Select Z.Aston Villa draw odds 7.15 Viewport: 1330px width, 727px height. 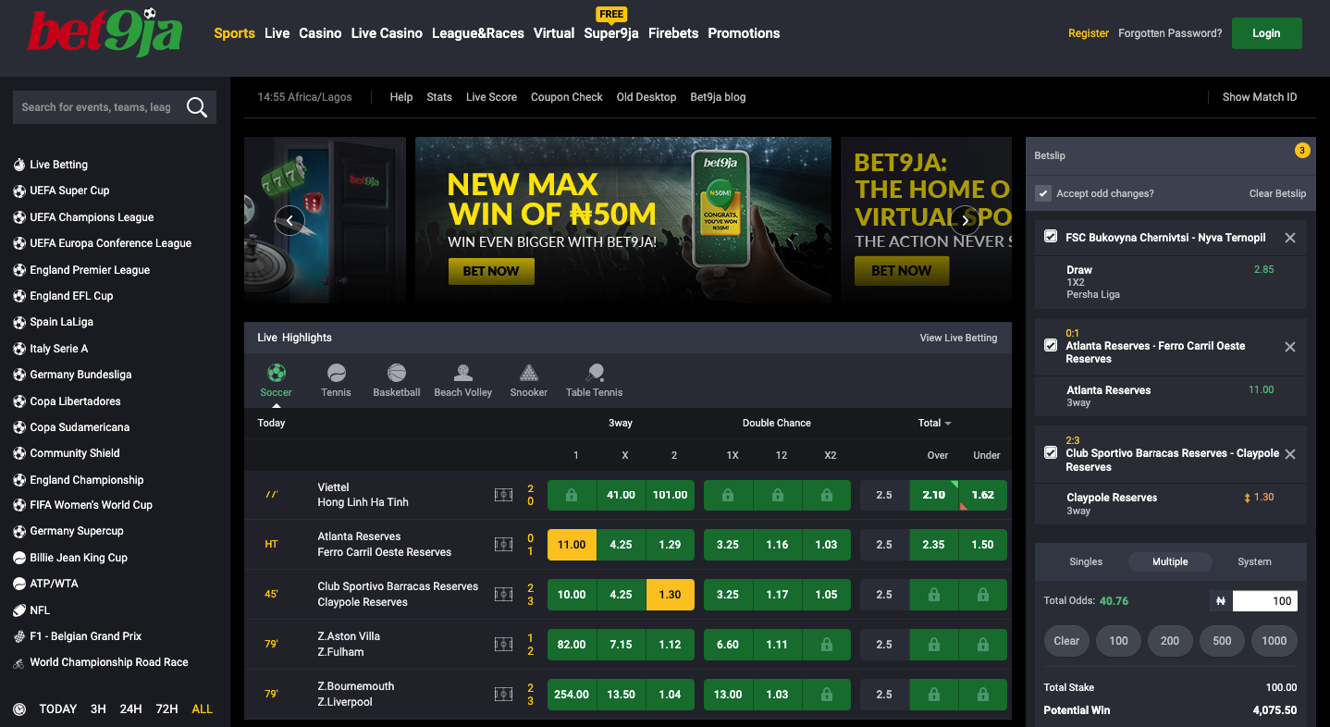click(621, 645)
